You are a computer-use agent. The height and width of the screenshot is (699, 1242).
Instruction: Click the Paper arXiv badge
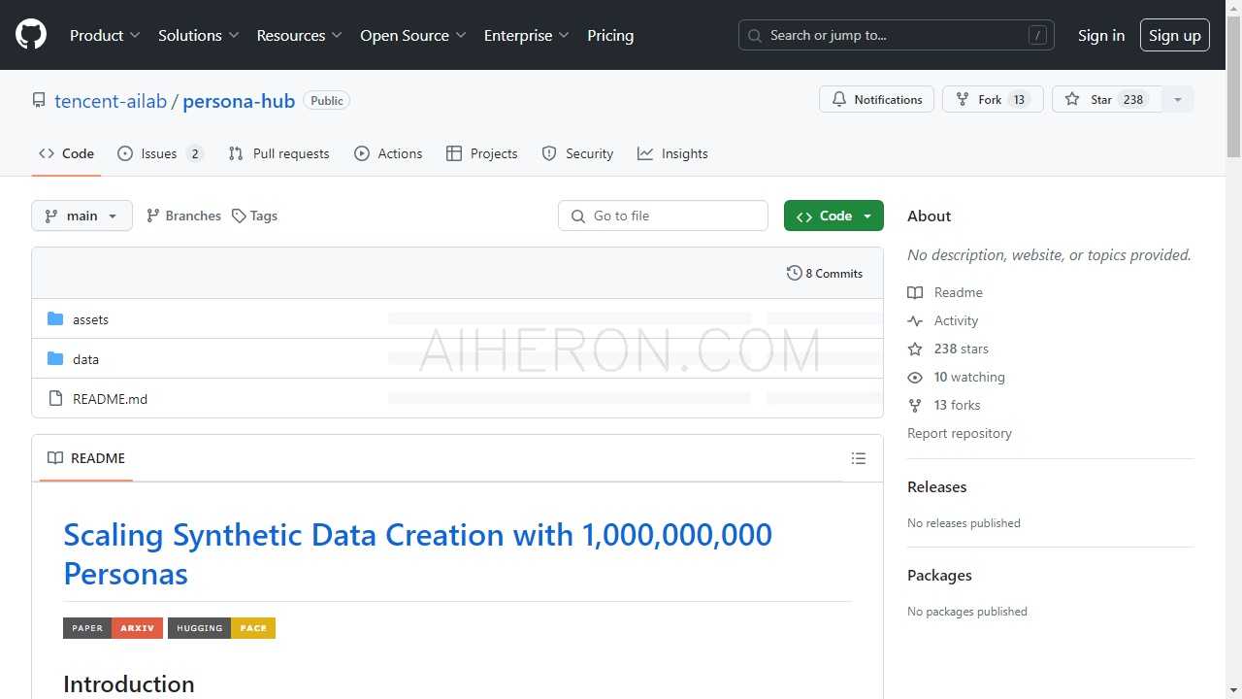(113, 628)
